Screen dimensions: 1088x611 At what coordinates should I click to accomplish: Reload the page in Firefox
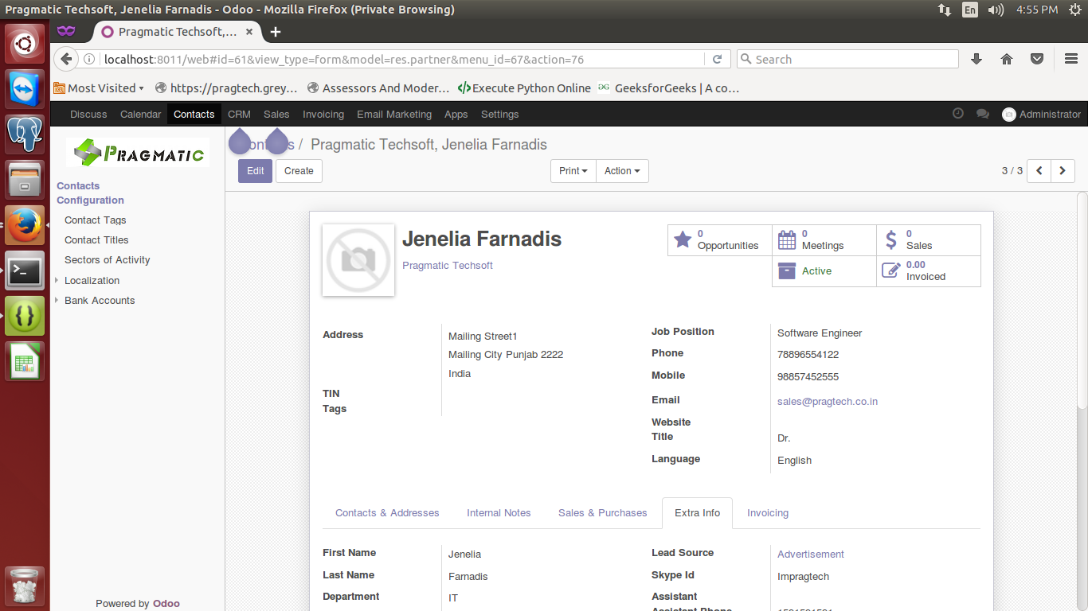click(x=717, y=59)
